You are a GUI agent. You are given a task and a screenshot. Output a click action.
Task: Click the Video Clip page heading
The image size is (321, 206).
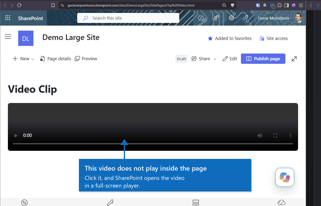(32, 89)
